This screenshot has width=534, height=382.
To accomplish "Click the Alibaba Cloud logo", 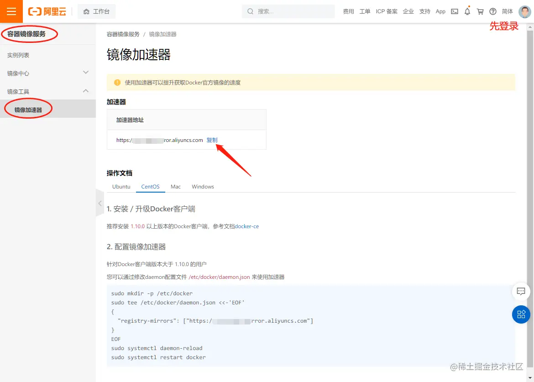I will coord(47,11).
